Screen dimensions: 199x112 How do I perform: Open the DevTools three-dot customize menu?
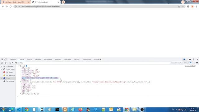(194, 59)
